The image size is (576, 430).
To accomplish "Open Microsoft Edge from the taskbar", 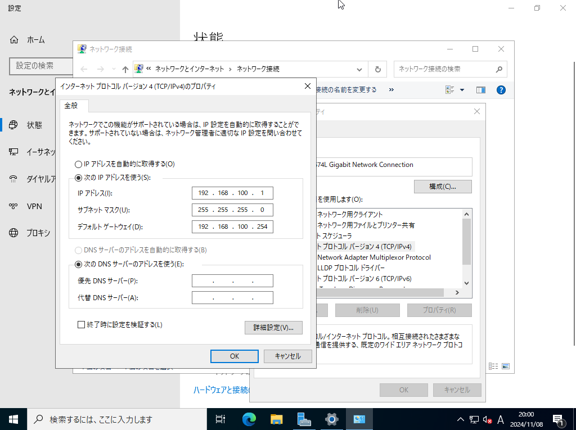I will coord(249,419).
